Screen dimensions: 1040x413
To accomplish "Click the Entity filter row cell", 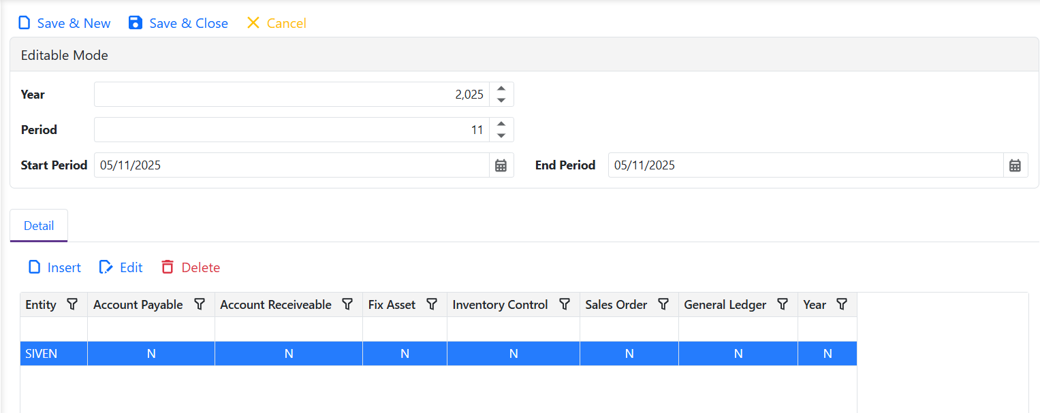I will click(54, 329).
